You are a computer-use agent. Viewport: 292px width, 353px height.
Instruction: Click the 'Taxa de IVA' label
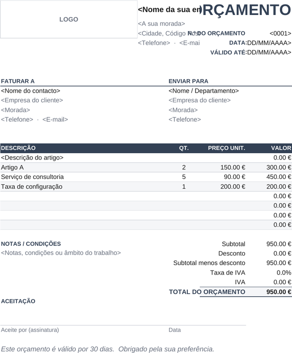pos(227,273)
